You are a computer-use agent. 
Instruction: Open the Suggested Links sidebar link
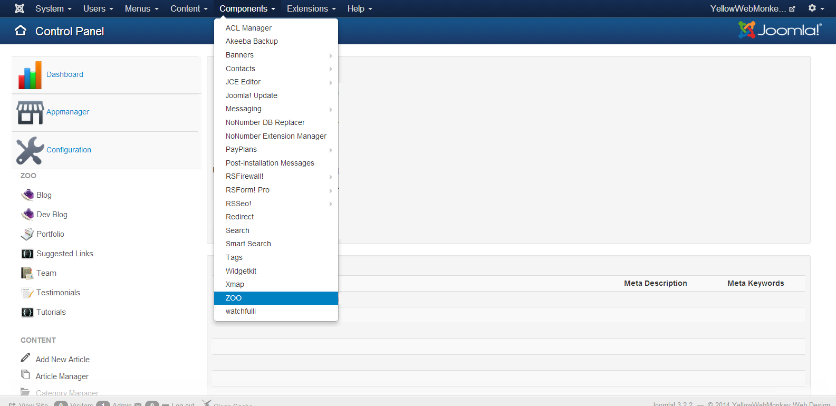[65, 254]
